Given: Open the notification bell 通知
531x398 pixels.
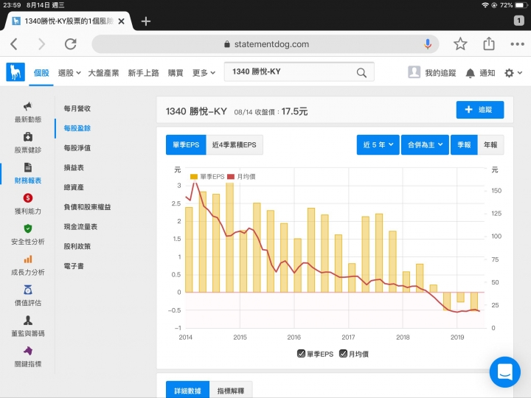Looking at the screenshot, I should (x=480, y=73).
